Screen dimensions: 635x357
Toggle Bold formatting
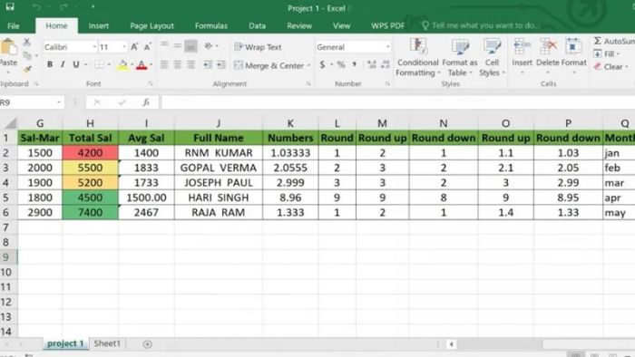coord(50,64)
